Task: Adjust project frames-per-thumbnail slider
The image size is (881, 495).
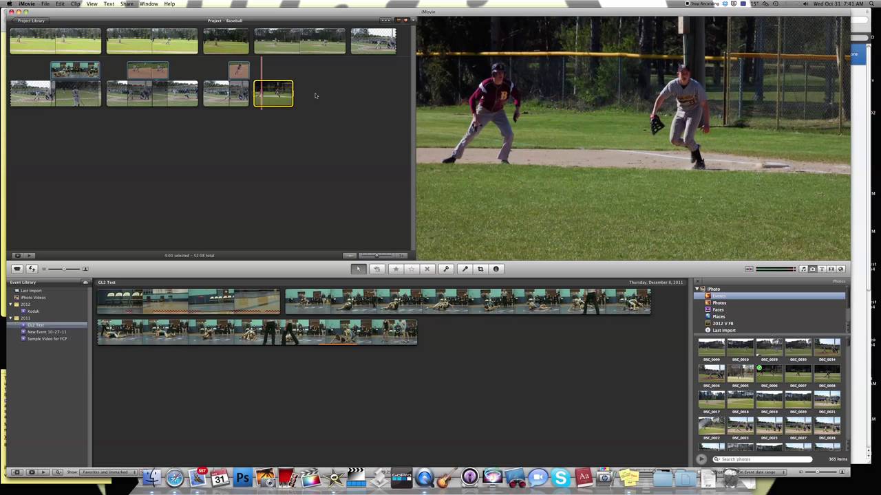Action: coord(376,256)
